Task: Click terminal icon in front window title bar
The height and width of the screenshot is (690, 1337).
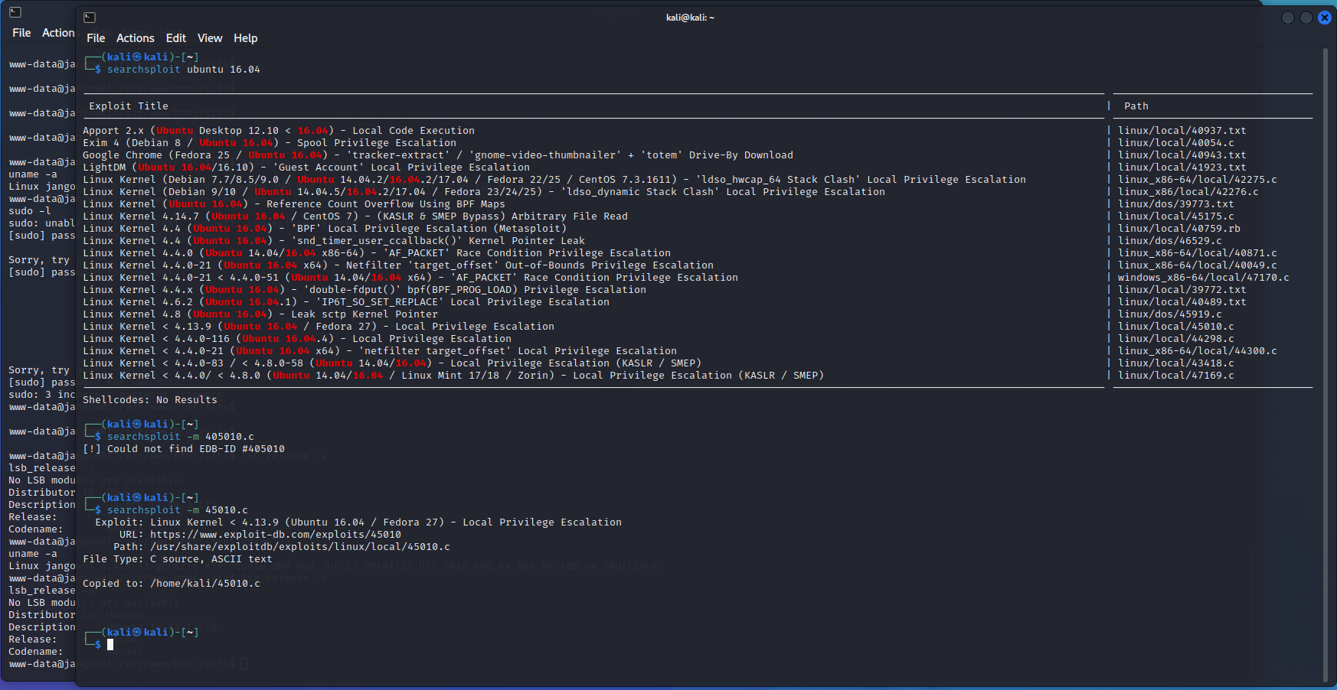Action: tap(90, 18)
